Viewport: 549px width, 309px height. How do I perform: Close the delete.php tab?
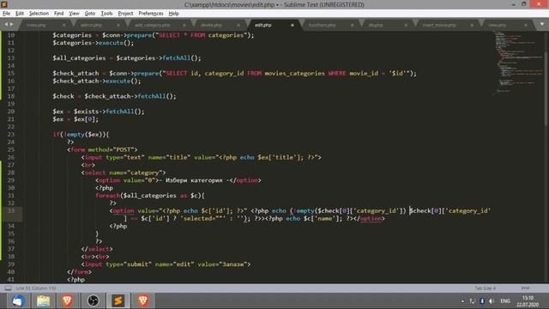pos(238,25)
